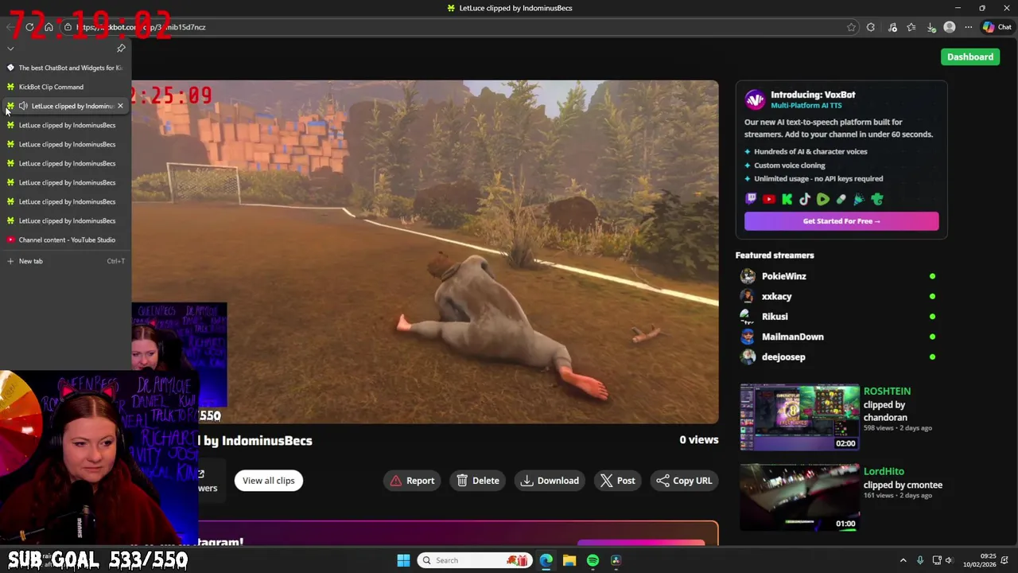Post the clip to X
Image resolution: width=1018 pixels, height=573 pixels.
coord(618,481)
